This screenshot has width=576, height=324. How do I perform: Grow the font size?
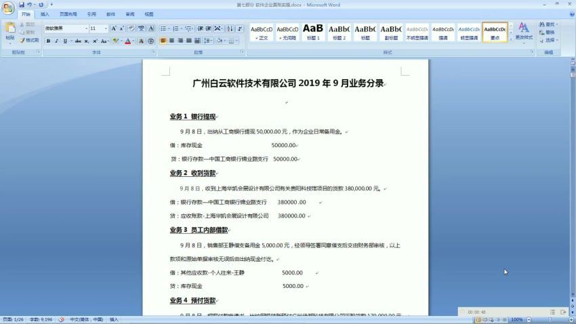(114, 28)
